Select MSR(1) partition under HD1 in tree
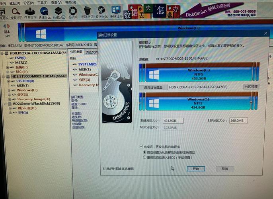The width and height of the screenshot is (273, 199). click(22, 86)
